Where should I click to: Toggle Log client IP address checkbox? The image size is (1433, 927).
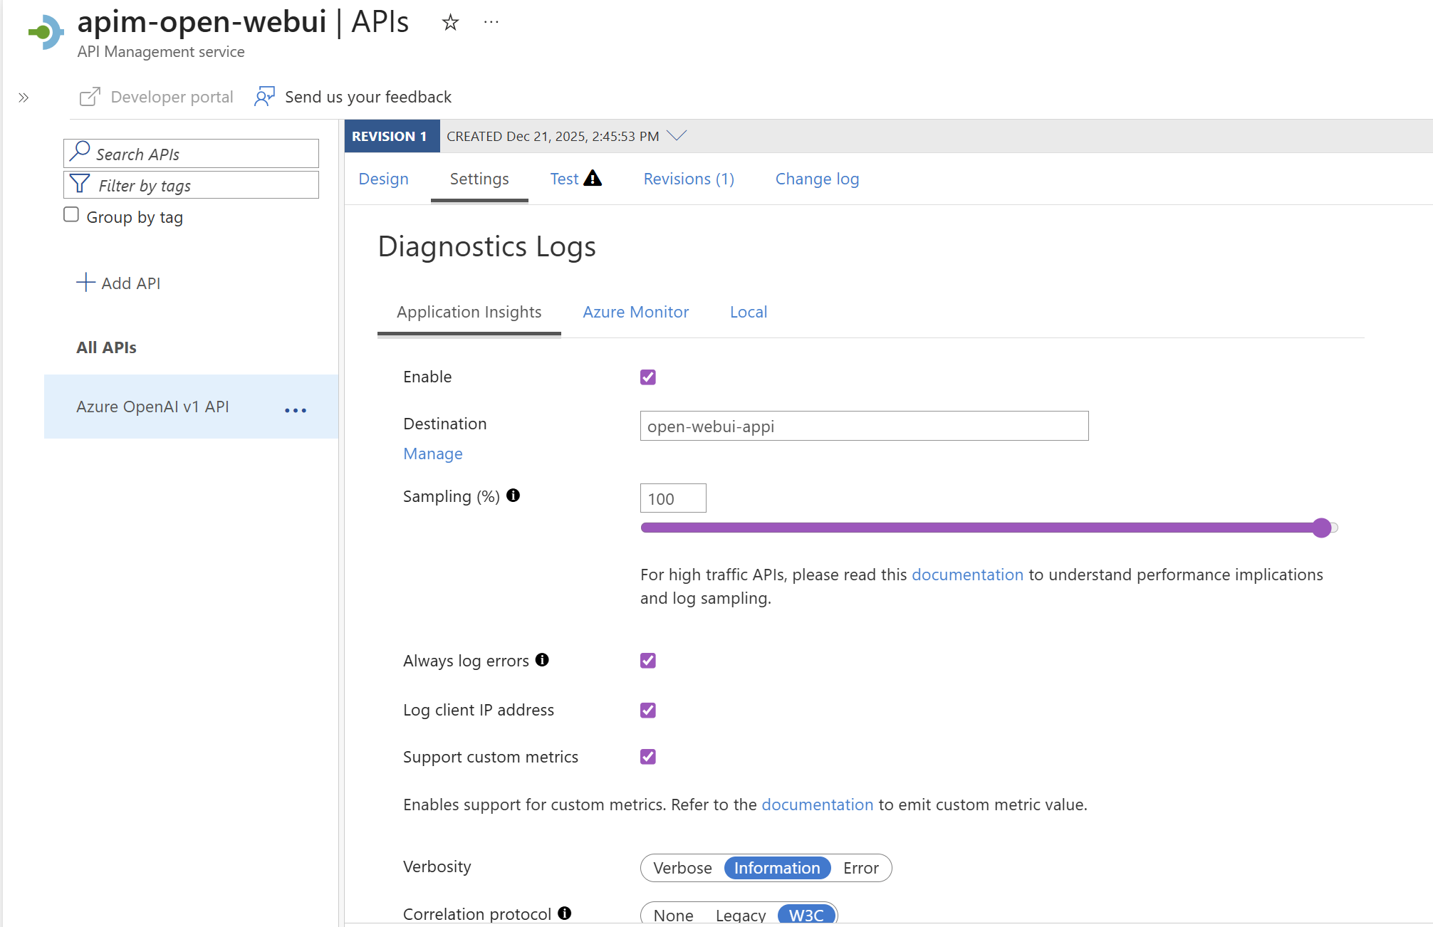[x=647, y=710]
